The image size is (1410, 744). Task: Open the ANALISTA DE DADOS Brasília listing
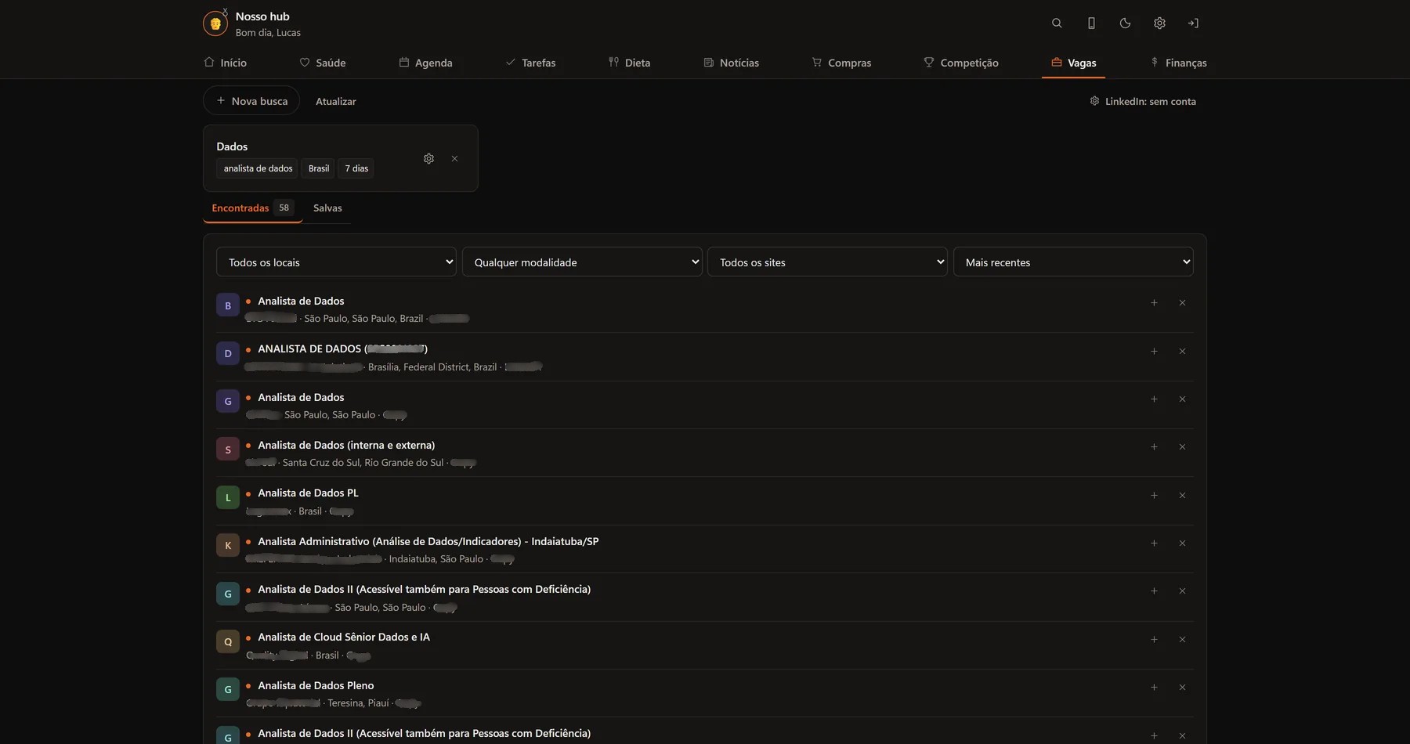click(x=342, y=349)
